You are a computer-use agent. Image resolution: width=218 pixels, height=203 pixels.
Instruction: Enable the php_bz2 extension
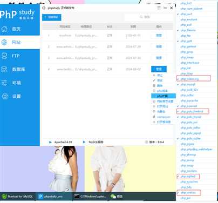click(x=186, y=3)
